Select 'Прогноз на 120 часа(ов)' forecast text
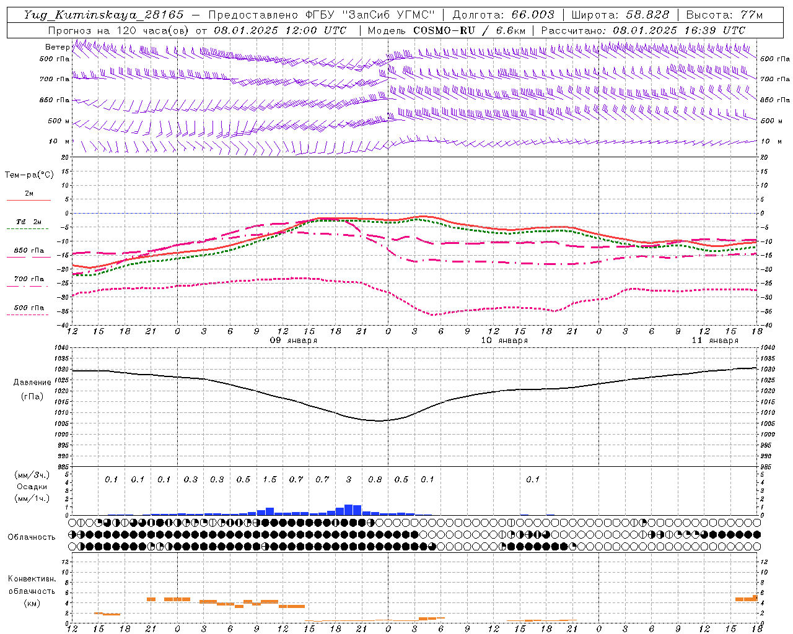Image resolution: width=793 pixels, height=634 pixels. coord(119,30)
